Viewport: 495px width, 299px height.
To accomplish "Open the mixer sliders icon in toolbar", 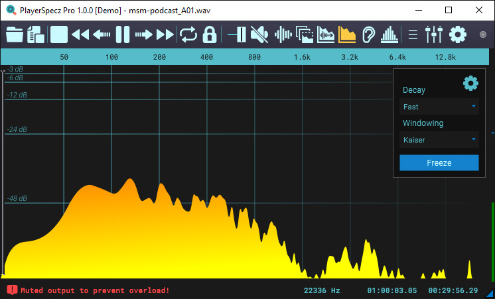I will [433, 34].
